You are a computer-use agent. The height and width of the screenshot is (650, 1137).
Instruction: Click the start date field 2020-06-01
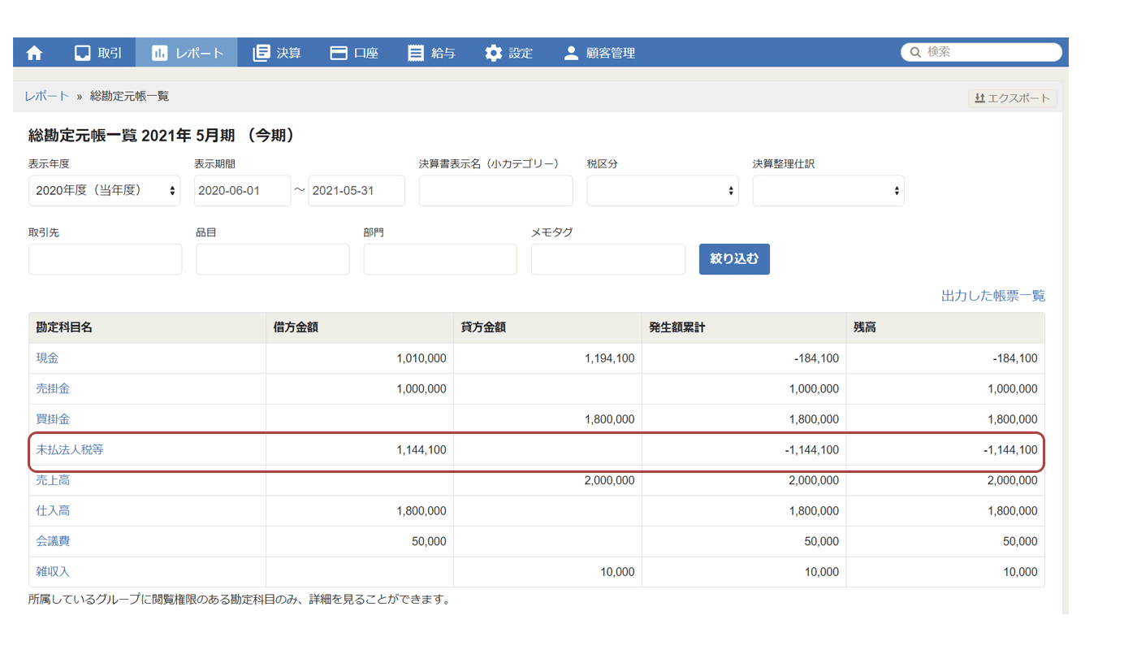[x=242, y=190]
